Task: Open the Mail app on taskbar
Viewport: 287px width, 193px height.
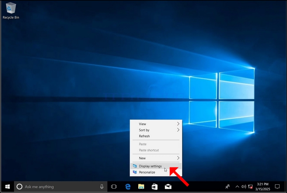Action: click(x=168, y=187)
